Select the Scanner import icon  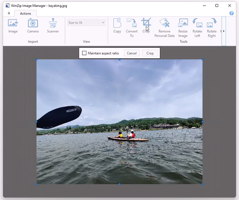pos(53,24)
